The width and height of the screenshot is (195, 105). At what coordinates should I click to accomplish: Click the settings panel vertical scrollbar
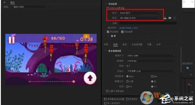tap(181, 60)
